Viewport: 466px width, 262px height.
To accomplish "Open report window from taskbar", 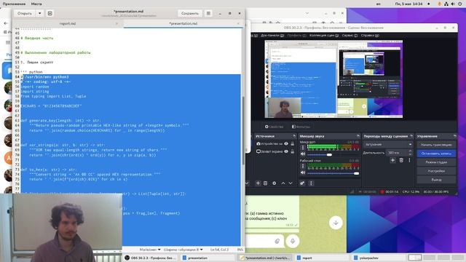I will coord(322,258).
